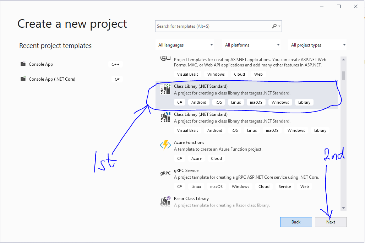365x243 pixels.
Task: Expand the search options arrow beside the magnifier
Action: pyautogui.click(x=279, y=26)
